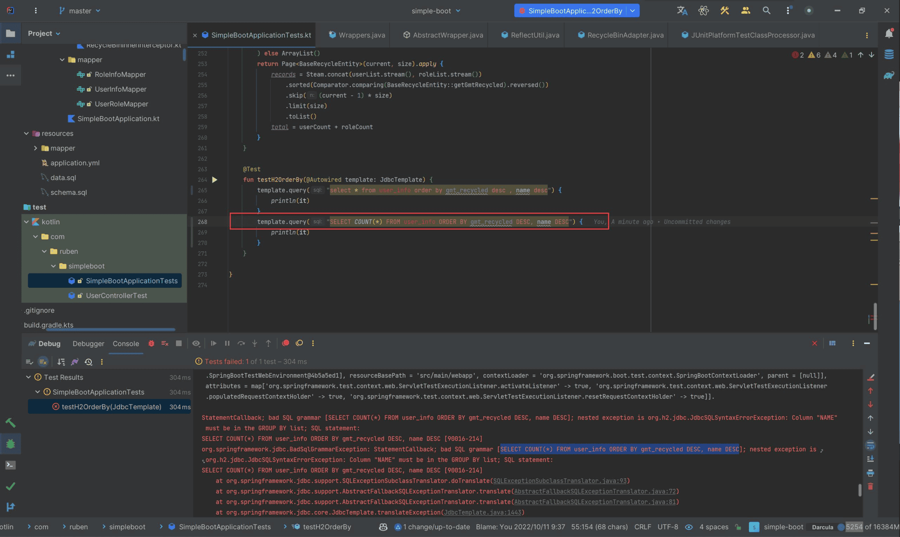Toggle show passed tests filter

(x=29, y=362)
